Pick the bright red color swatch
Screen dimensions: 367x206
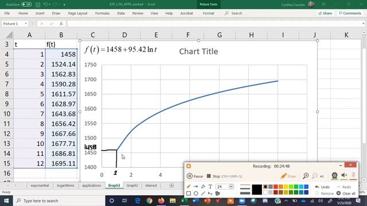click(x=275, y=187)
